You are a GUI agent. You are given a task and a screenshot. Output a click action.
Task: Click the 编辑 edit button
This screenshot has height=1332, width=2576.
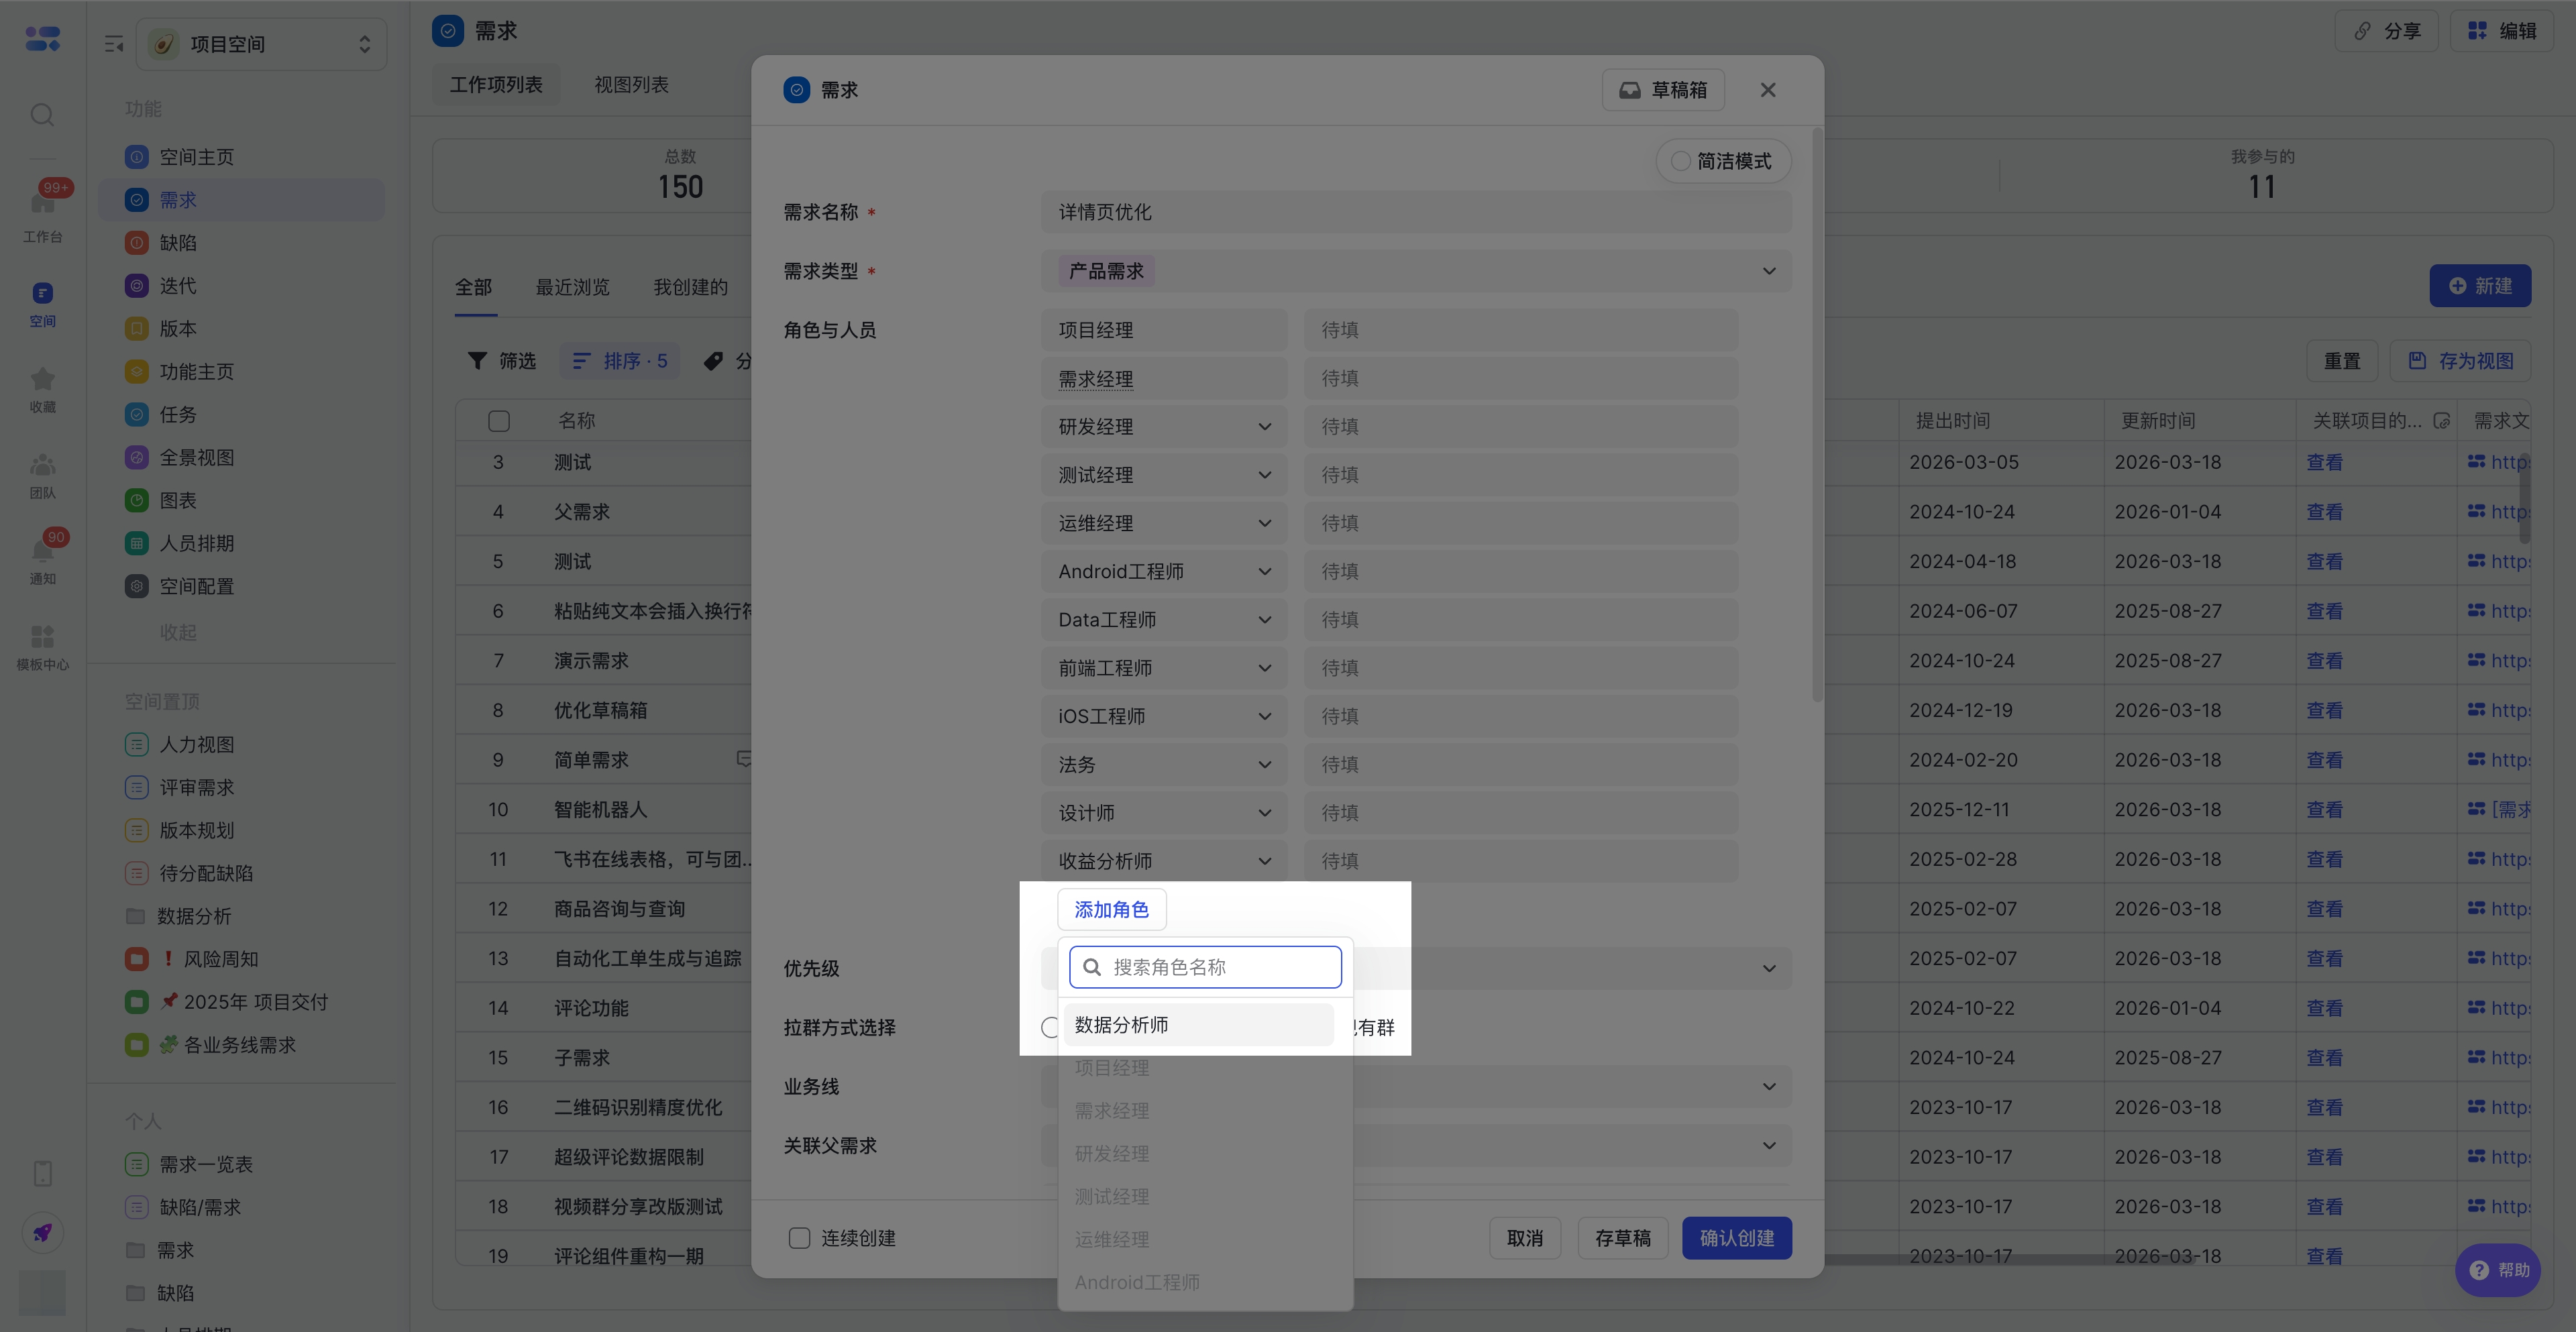click(x=2502, y=31)
